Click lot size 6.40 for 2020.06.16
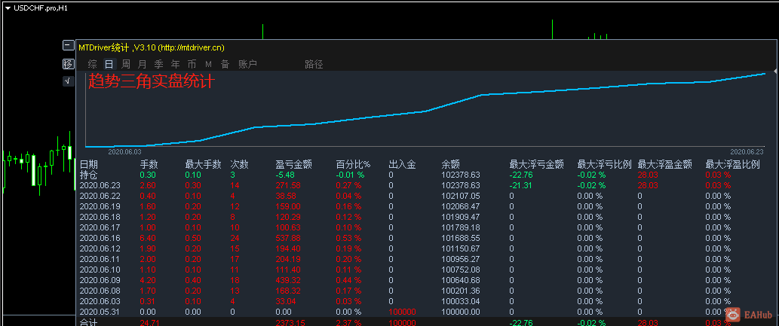 click(x=149, y=238)
